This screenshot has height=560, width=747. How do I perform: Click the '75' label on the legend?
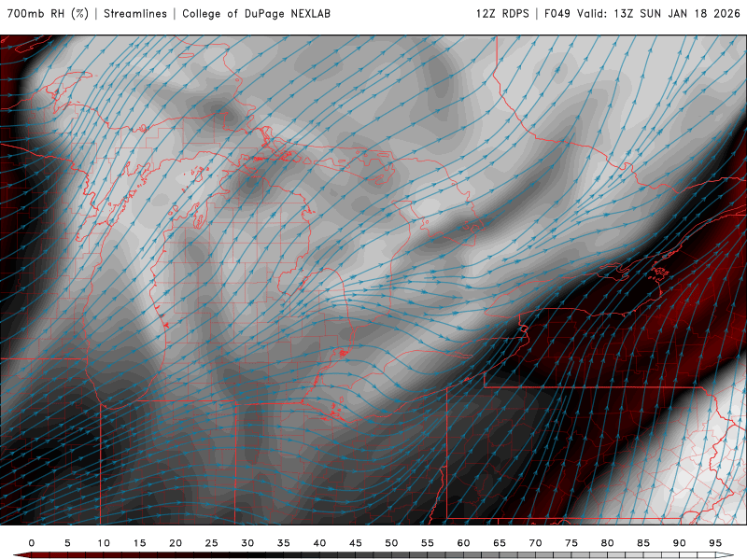571,543
